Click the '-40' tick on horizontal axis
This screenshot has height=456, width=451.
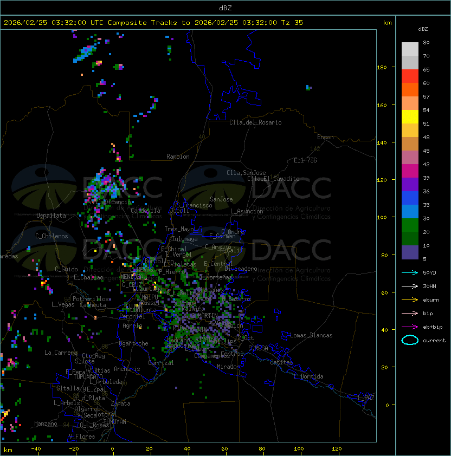pyautogui.click(x=36, y=449)
